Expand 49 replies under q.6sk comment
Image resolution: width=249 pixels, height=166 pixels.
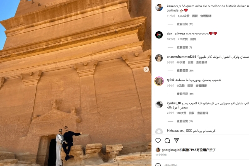(x=185, y=94)
